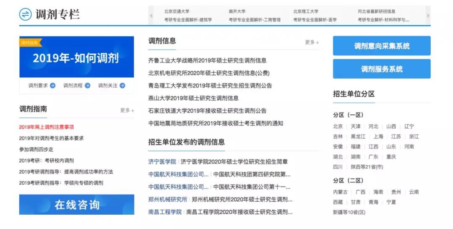Image resolution: width=453 pixels, height=229 pixels.
Task: Open 石家庄铁道大学接收调剂公告
Action: (x=207, y=111)
